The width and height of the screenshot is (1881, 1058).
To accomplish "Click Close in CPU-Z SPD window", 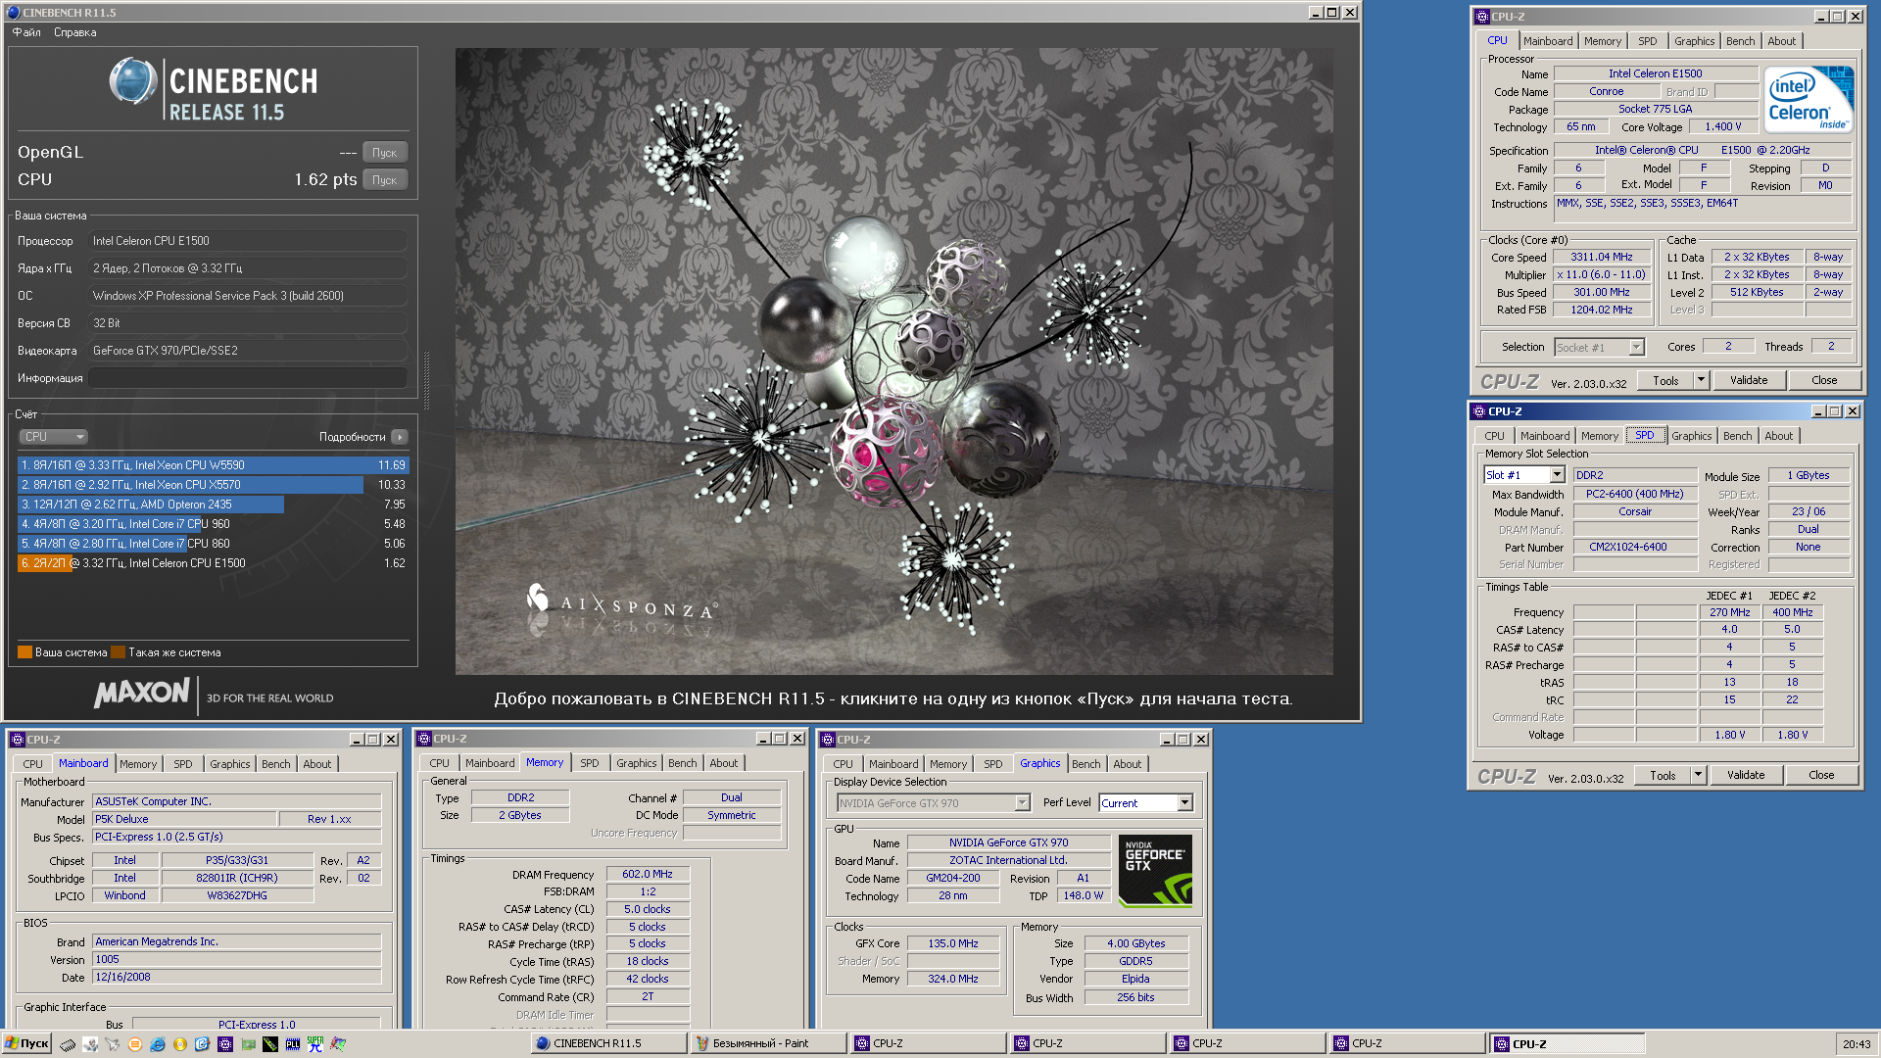I will tap(1821, 775).
